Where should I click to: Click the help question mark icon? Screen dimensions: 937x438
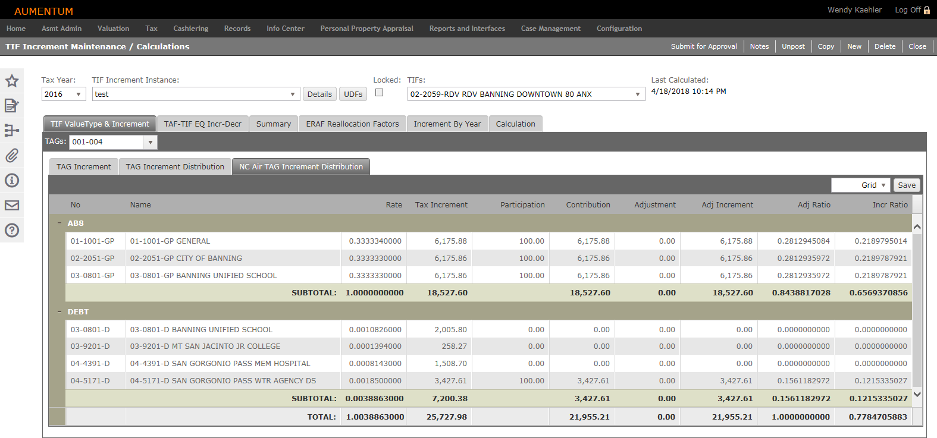click(x=12, y=231)
